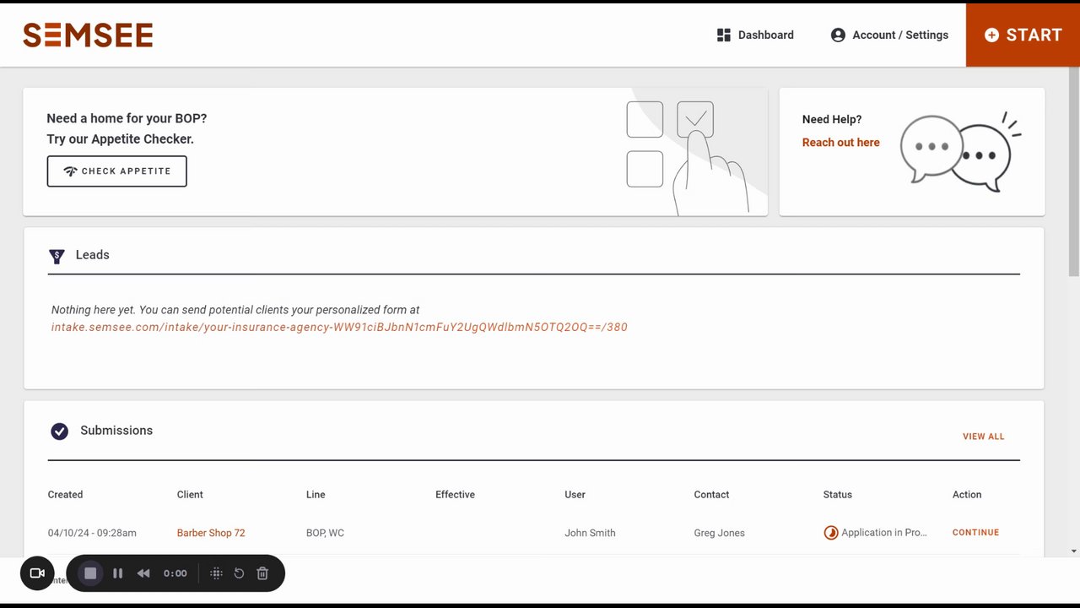Click the Line column header
Viewport: 1080px width, 608px height.
(x=316, y=495)
